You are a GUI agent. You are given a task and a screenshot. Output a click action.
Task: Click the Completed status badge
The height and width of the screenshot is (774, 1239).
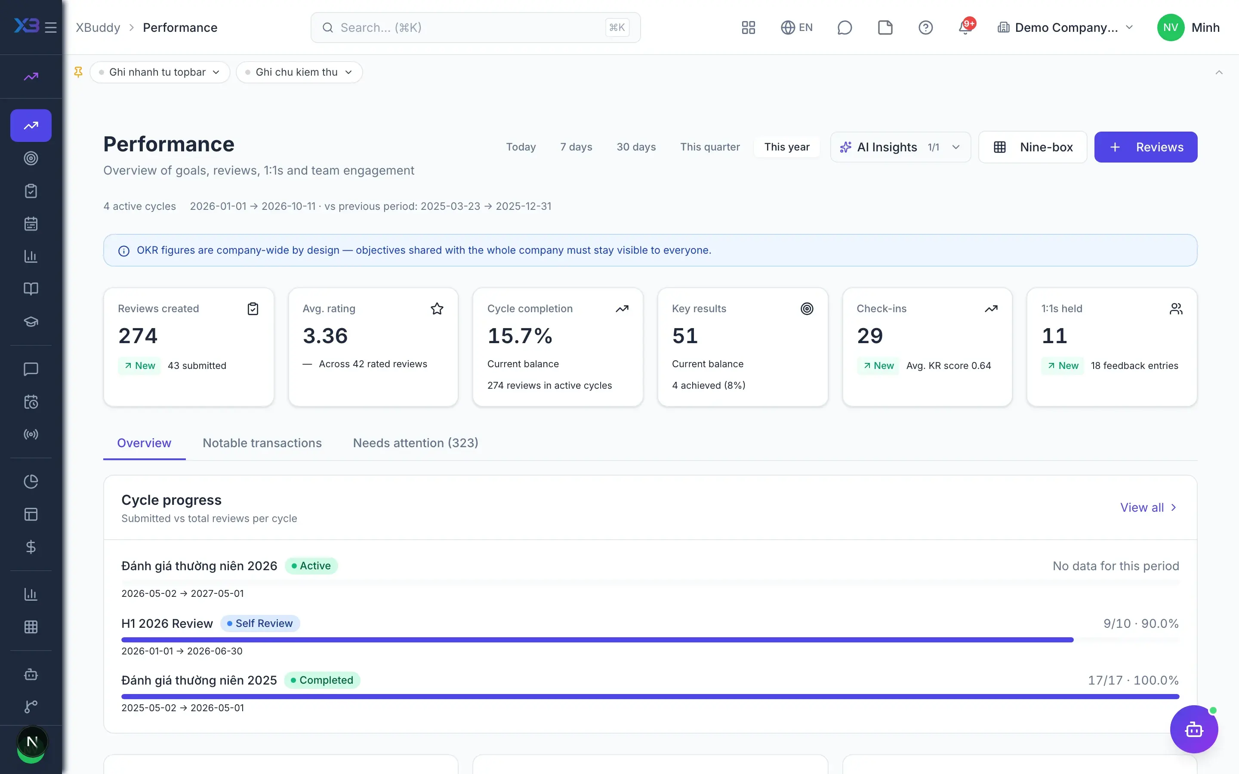tap(321, 680)
